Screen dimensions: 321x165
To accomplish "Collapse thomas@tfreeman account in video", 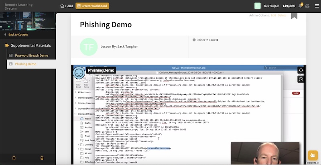I will [75, 114].
